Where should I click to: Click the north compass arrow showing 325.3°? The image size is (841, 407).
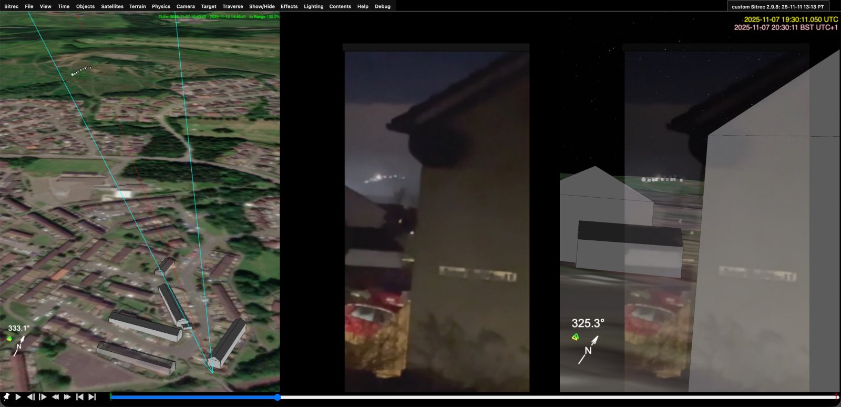(588, 349)
